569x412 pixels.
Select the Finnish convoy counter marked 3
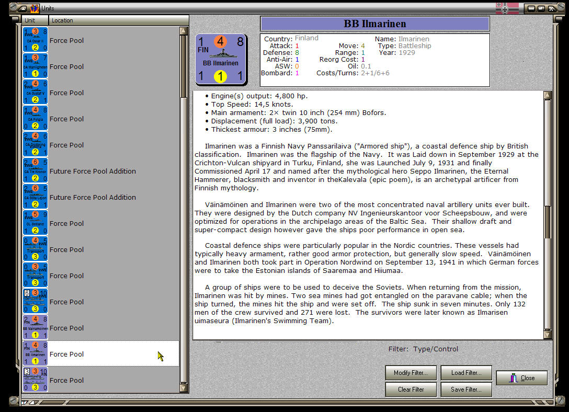[35, 379]
